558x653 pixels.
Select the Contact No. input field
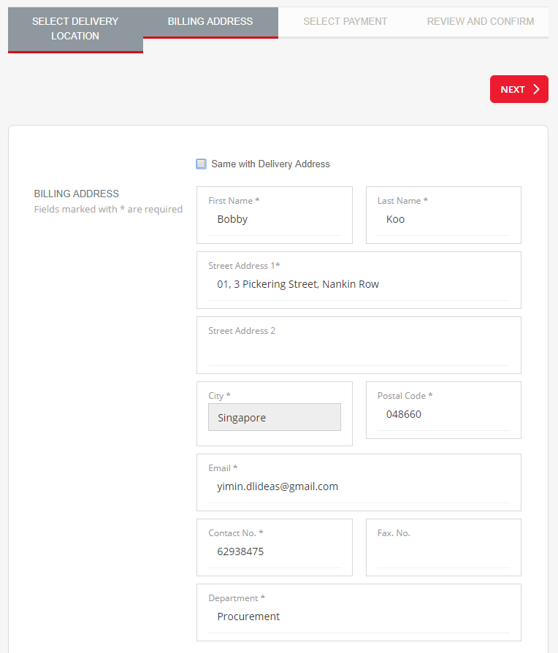tap(274, 551)
